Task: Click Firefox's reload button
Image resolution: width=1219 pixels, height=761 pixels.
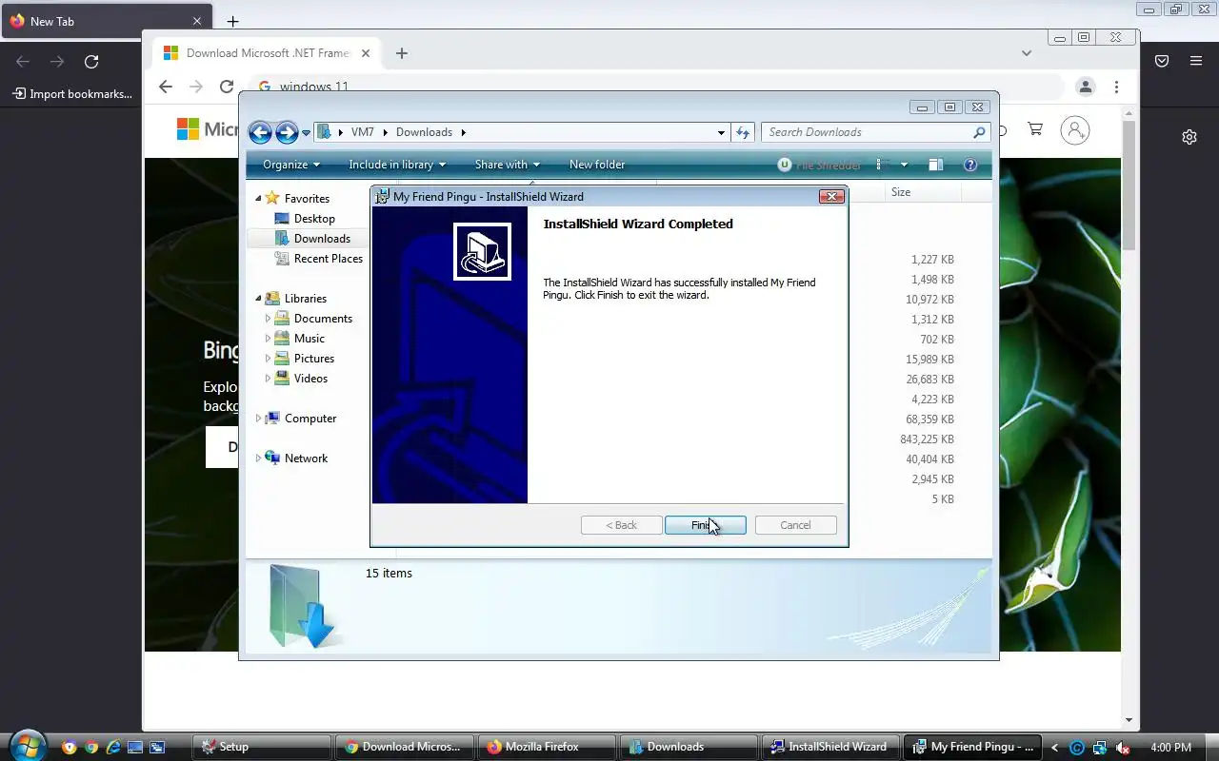Action: (91, 61)
